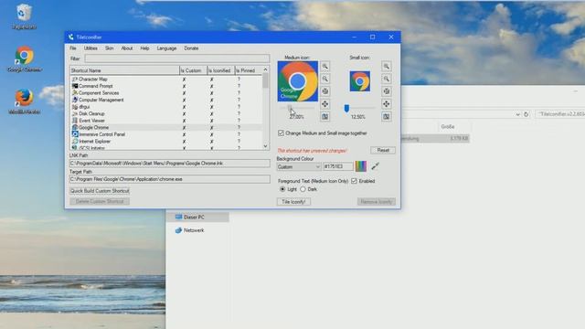Image resolution: width=585 pixels, height=329 pixels.
Task: Select Light foreground text
Action: [282, 189]
